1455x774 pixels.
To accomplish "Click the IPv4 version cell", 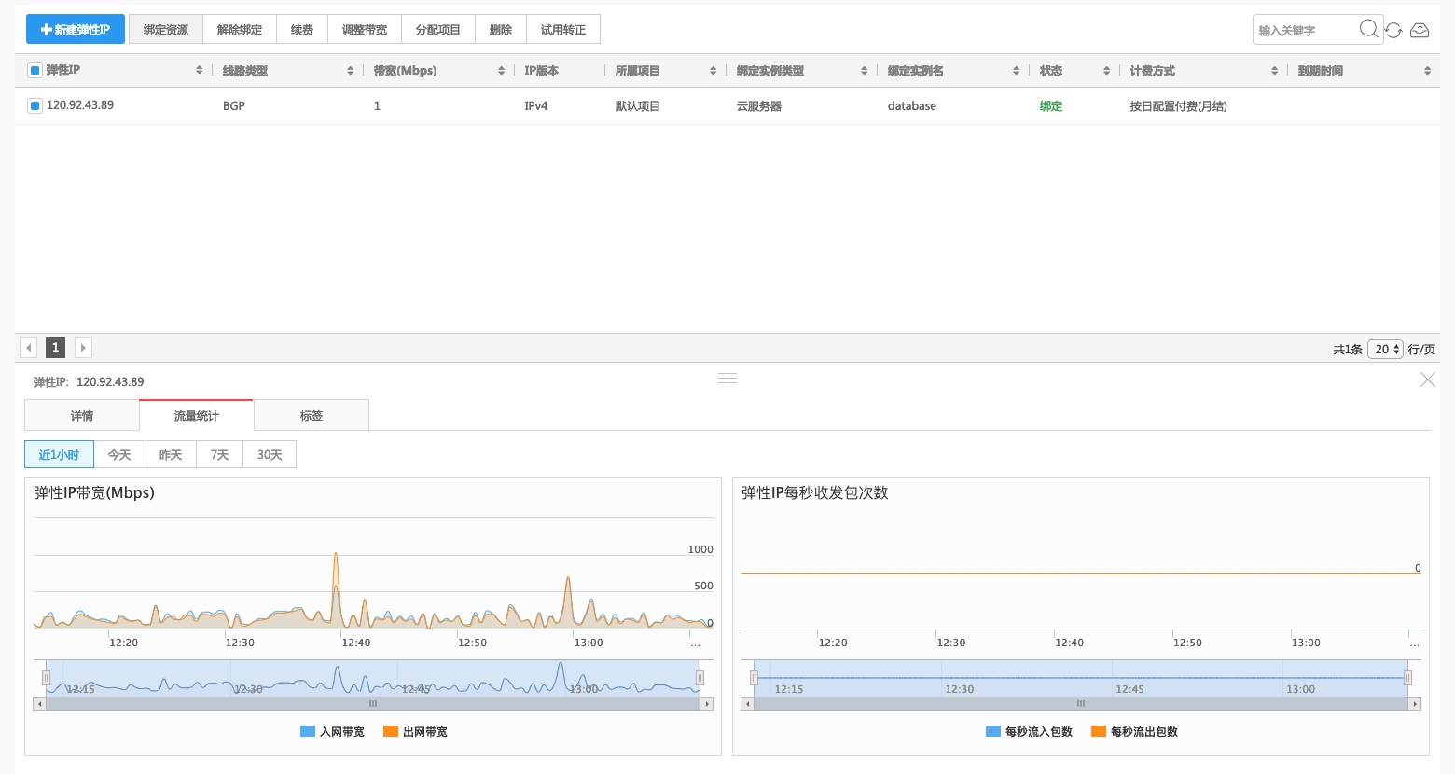I will [x=536, y=106].
